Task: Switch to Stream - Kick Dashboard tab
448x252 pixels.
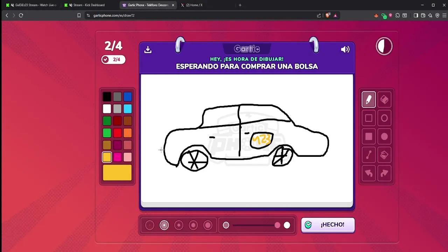Action: click(x=89, y=5)
